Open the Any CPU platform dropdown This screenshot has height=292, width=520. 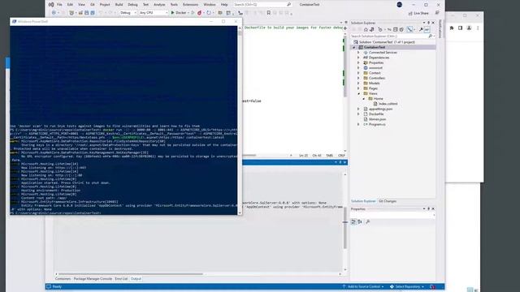(154, 13)
